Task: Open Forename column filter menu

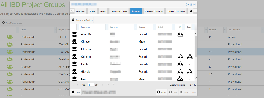Action: tap(107, 27)
